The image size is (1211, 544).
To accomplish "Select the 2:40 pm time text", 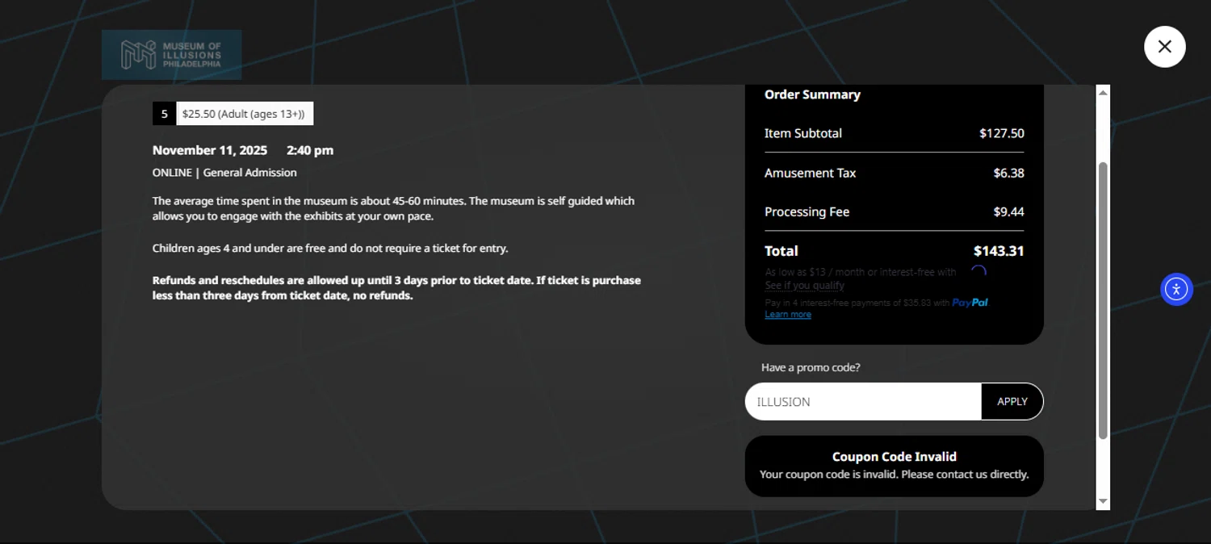I will tap(310, 150).
